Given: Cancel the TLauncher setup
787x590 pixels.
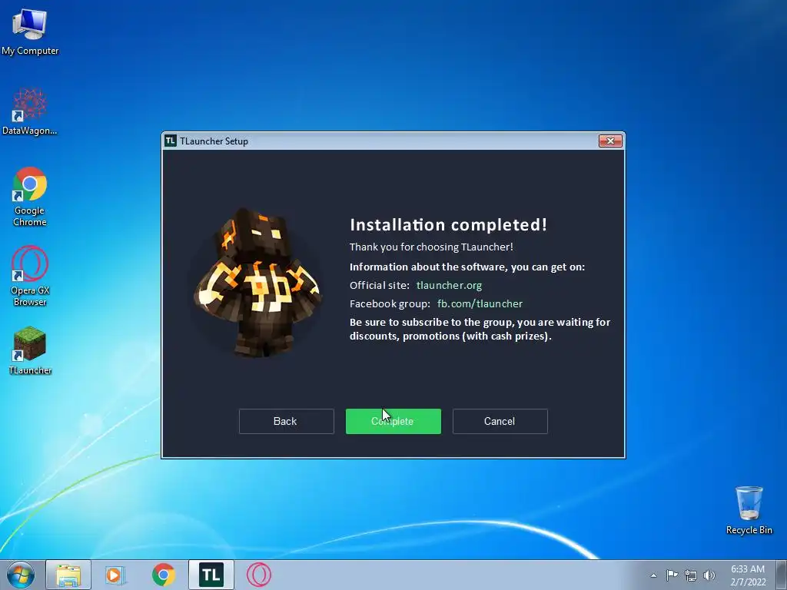Looking at the screenshot, I should point(500,421).
